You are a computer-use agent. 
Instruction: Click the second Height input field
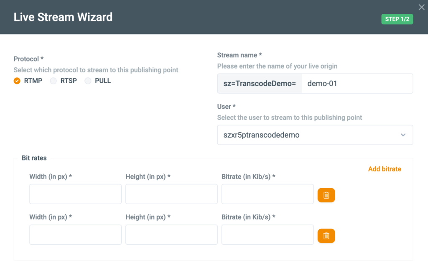(171, 234)
